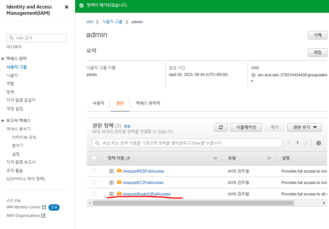Viewport: 329px width, 229px height.
Task: Toggle select-all policies checkbox in header
Action: pos(94,158)
